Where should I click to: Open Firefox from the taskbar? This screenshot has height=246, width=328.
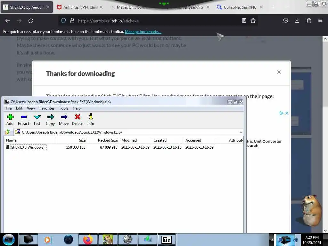88,240
